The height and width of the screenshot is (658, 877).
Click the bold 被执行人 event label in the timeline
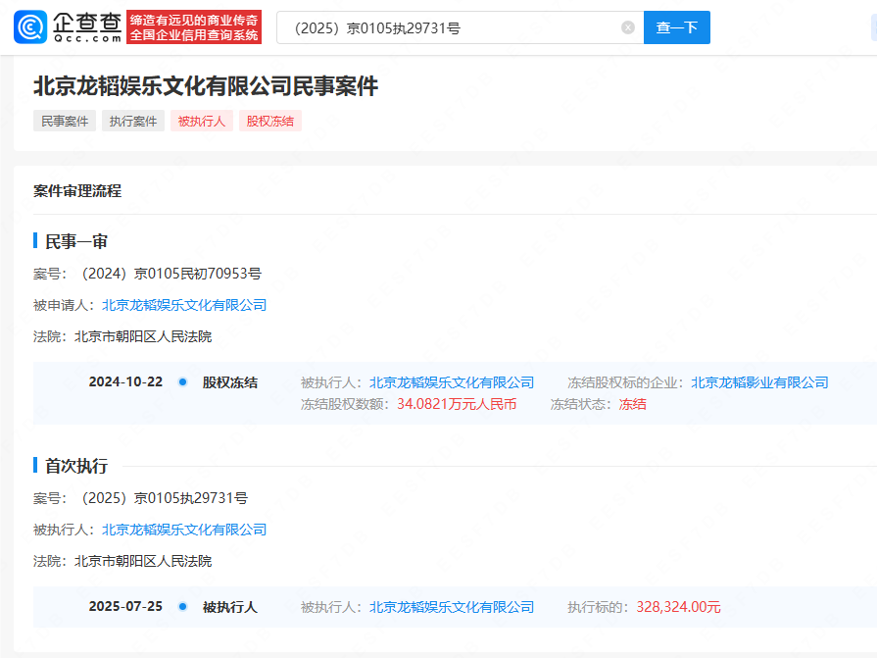230,607
